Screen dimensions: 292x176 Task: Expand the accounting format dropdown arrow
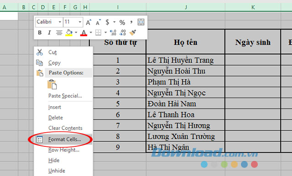coord(114,22)
